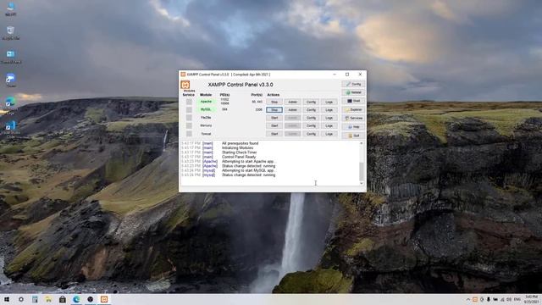Quit XAMPP using the Quit button

coord(353,136)
